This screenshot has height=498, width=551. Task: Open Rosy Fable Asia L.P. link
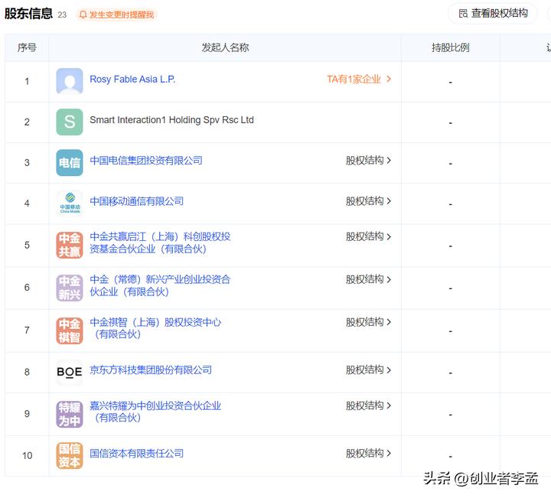click(x=132, y=80)
